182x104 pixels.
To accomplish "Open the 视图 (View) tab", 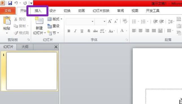I will pos(135,11).
